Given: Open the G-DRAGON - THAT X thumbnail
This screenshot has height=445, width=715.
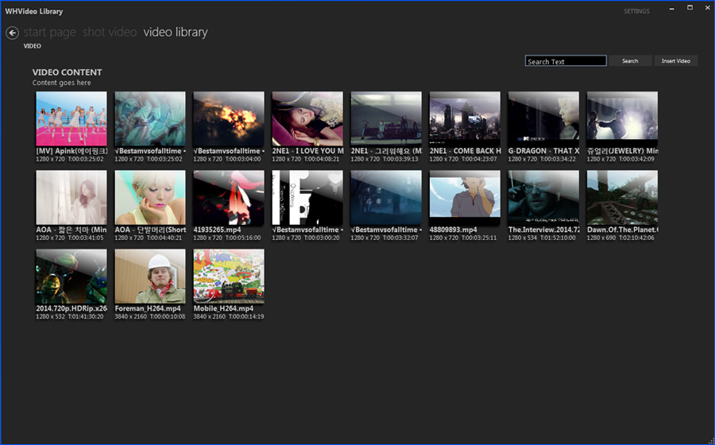Looking at the screenshot, I should pyautogui.click(x=544, y=118).
